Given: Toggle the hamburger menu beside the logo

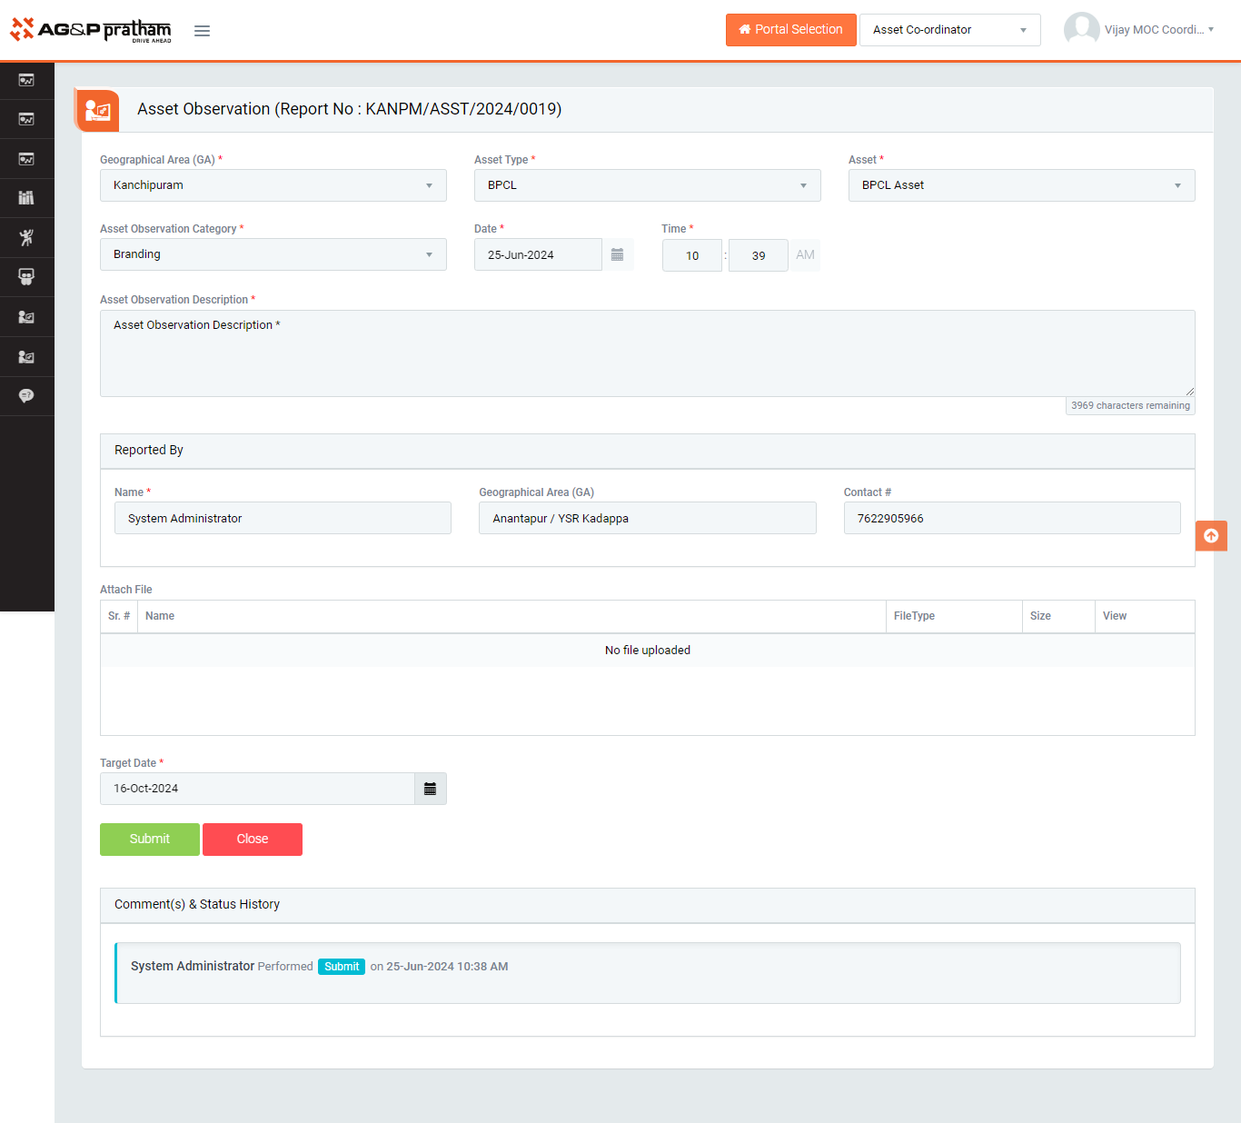Looking at the screenshot, I should (x=202, y=31).
